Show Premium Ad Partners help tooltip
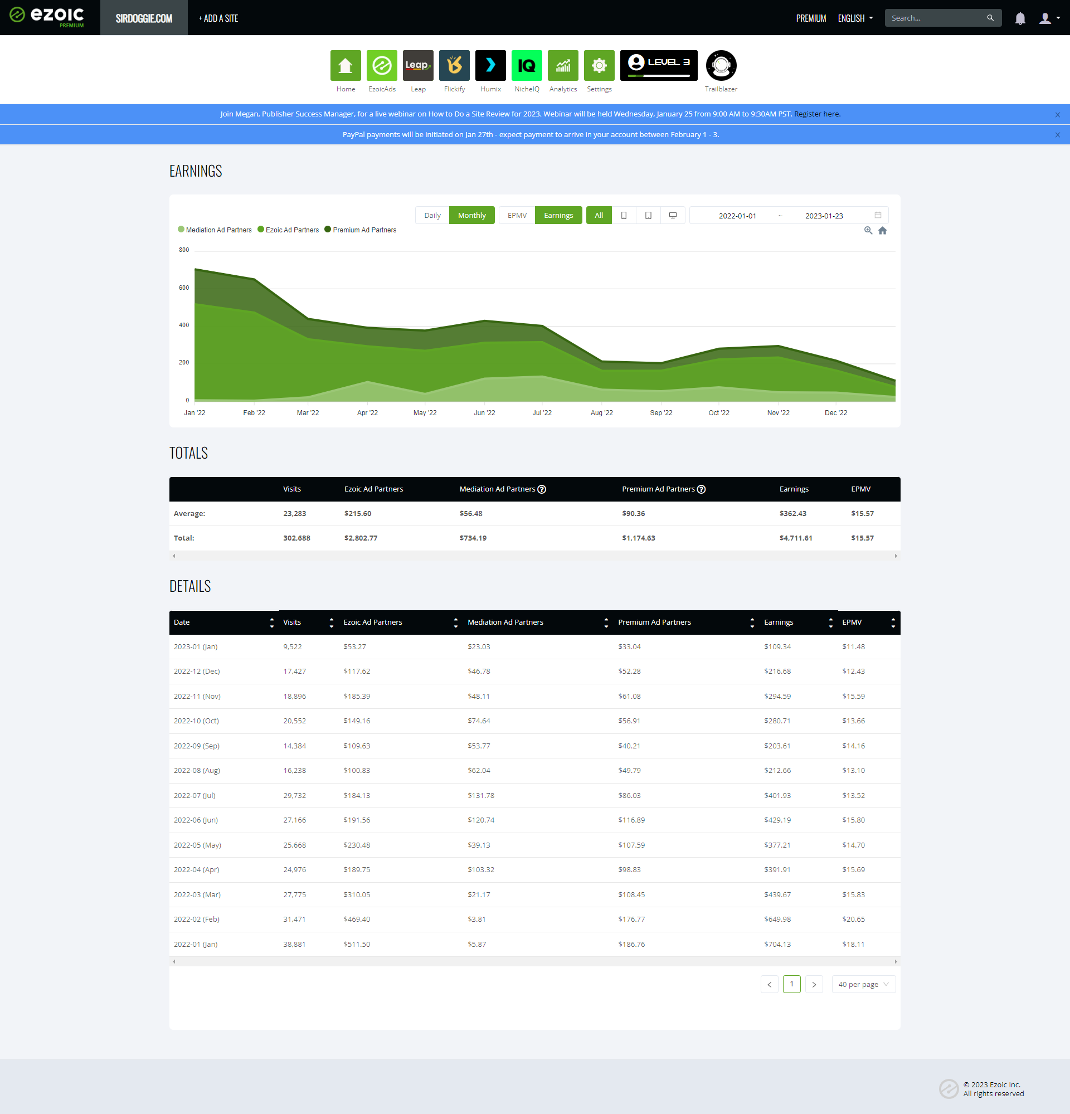 click(701, 489)
